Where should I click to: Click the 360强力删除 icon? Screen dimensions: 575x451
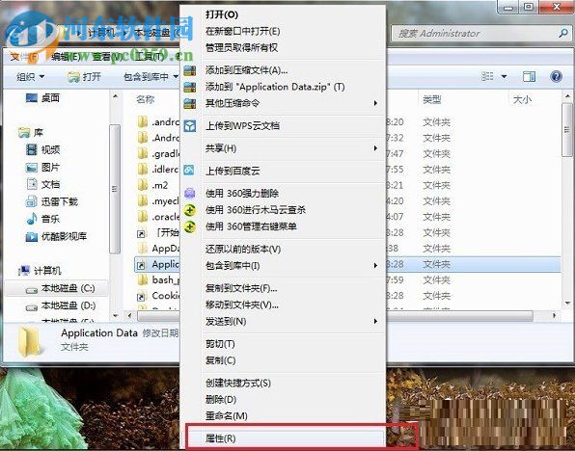pyautogui.click(x=190, y=193)
